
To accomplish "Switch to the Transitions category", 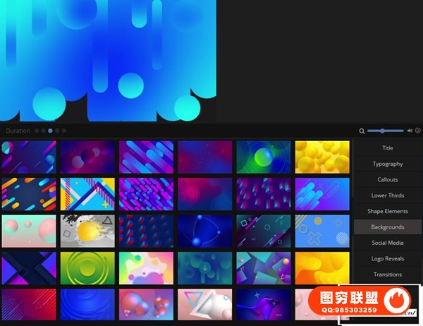I will pos(388,274).
